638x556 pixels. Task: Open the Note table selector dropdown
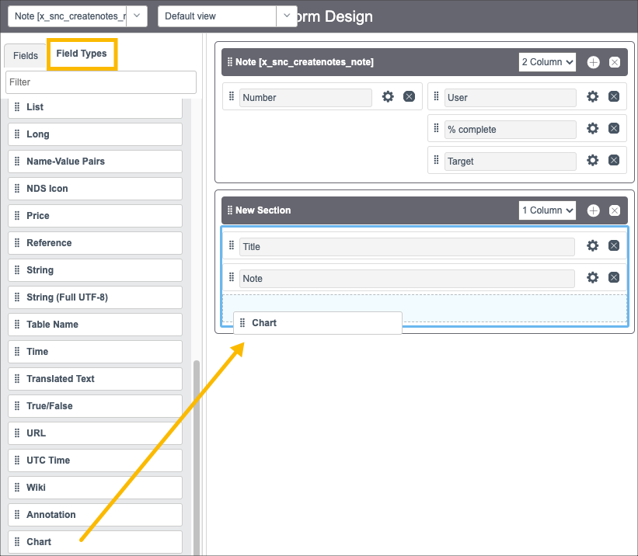point(76,16)
